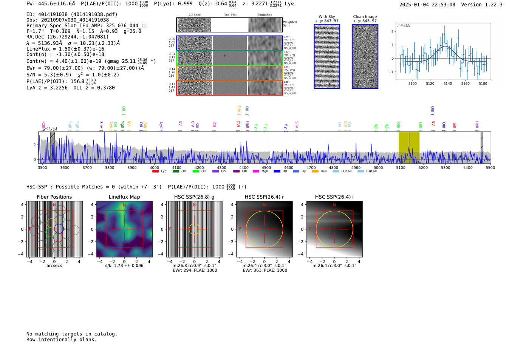
Task: Click the timestamp '2025-01-04 22:53:08'
Action: [x=427, y=5]
